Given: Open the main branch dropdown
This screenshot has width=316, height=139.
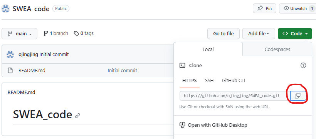Looking at the screenshot, I should tap(19, 33).
